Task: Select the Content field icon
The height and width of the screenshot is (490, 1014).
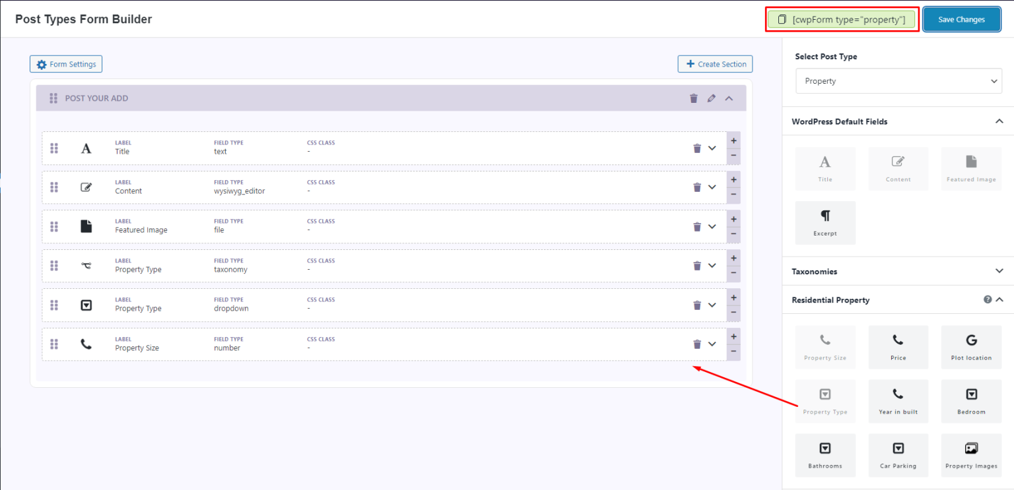Action: point(898,168)
